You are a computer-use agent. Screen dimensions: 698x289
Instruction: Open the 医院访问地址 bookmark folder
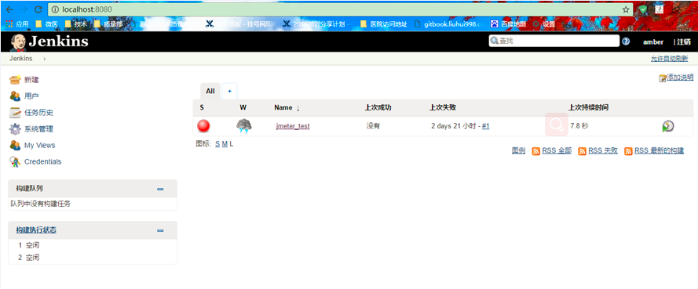383,24
